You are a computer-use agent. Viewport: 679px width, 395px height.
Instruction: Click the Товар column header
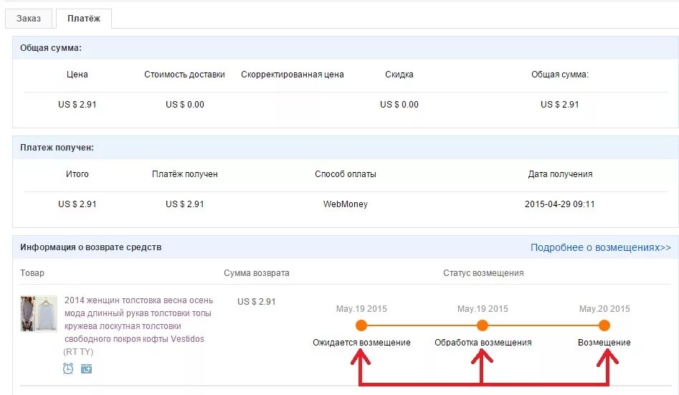click(x=32, y=273)
